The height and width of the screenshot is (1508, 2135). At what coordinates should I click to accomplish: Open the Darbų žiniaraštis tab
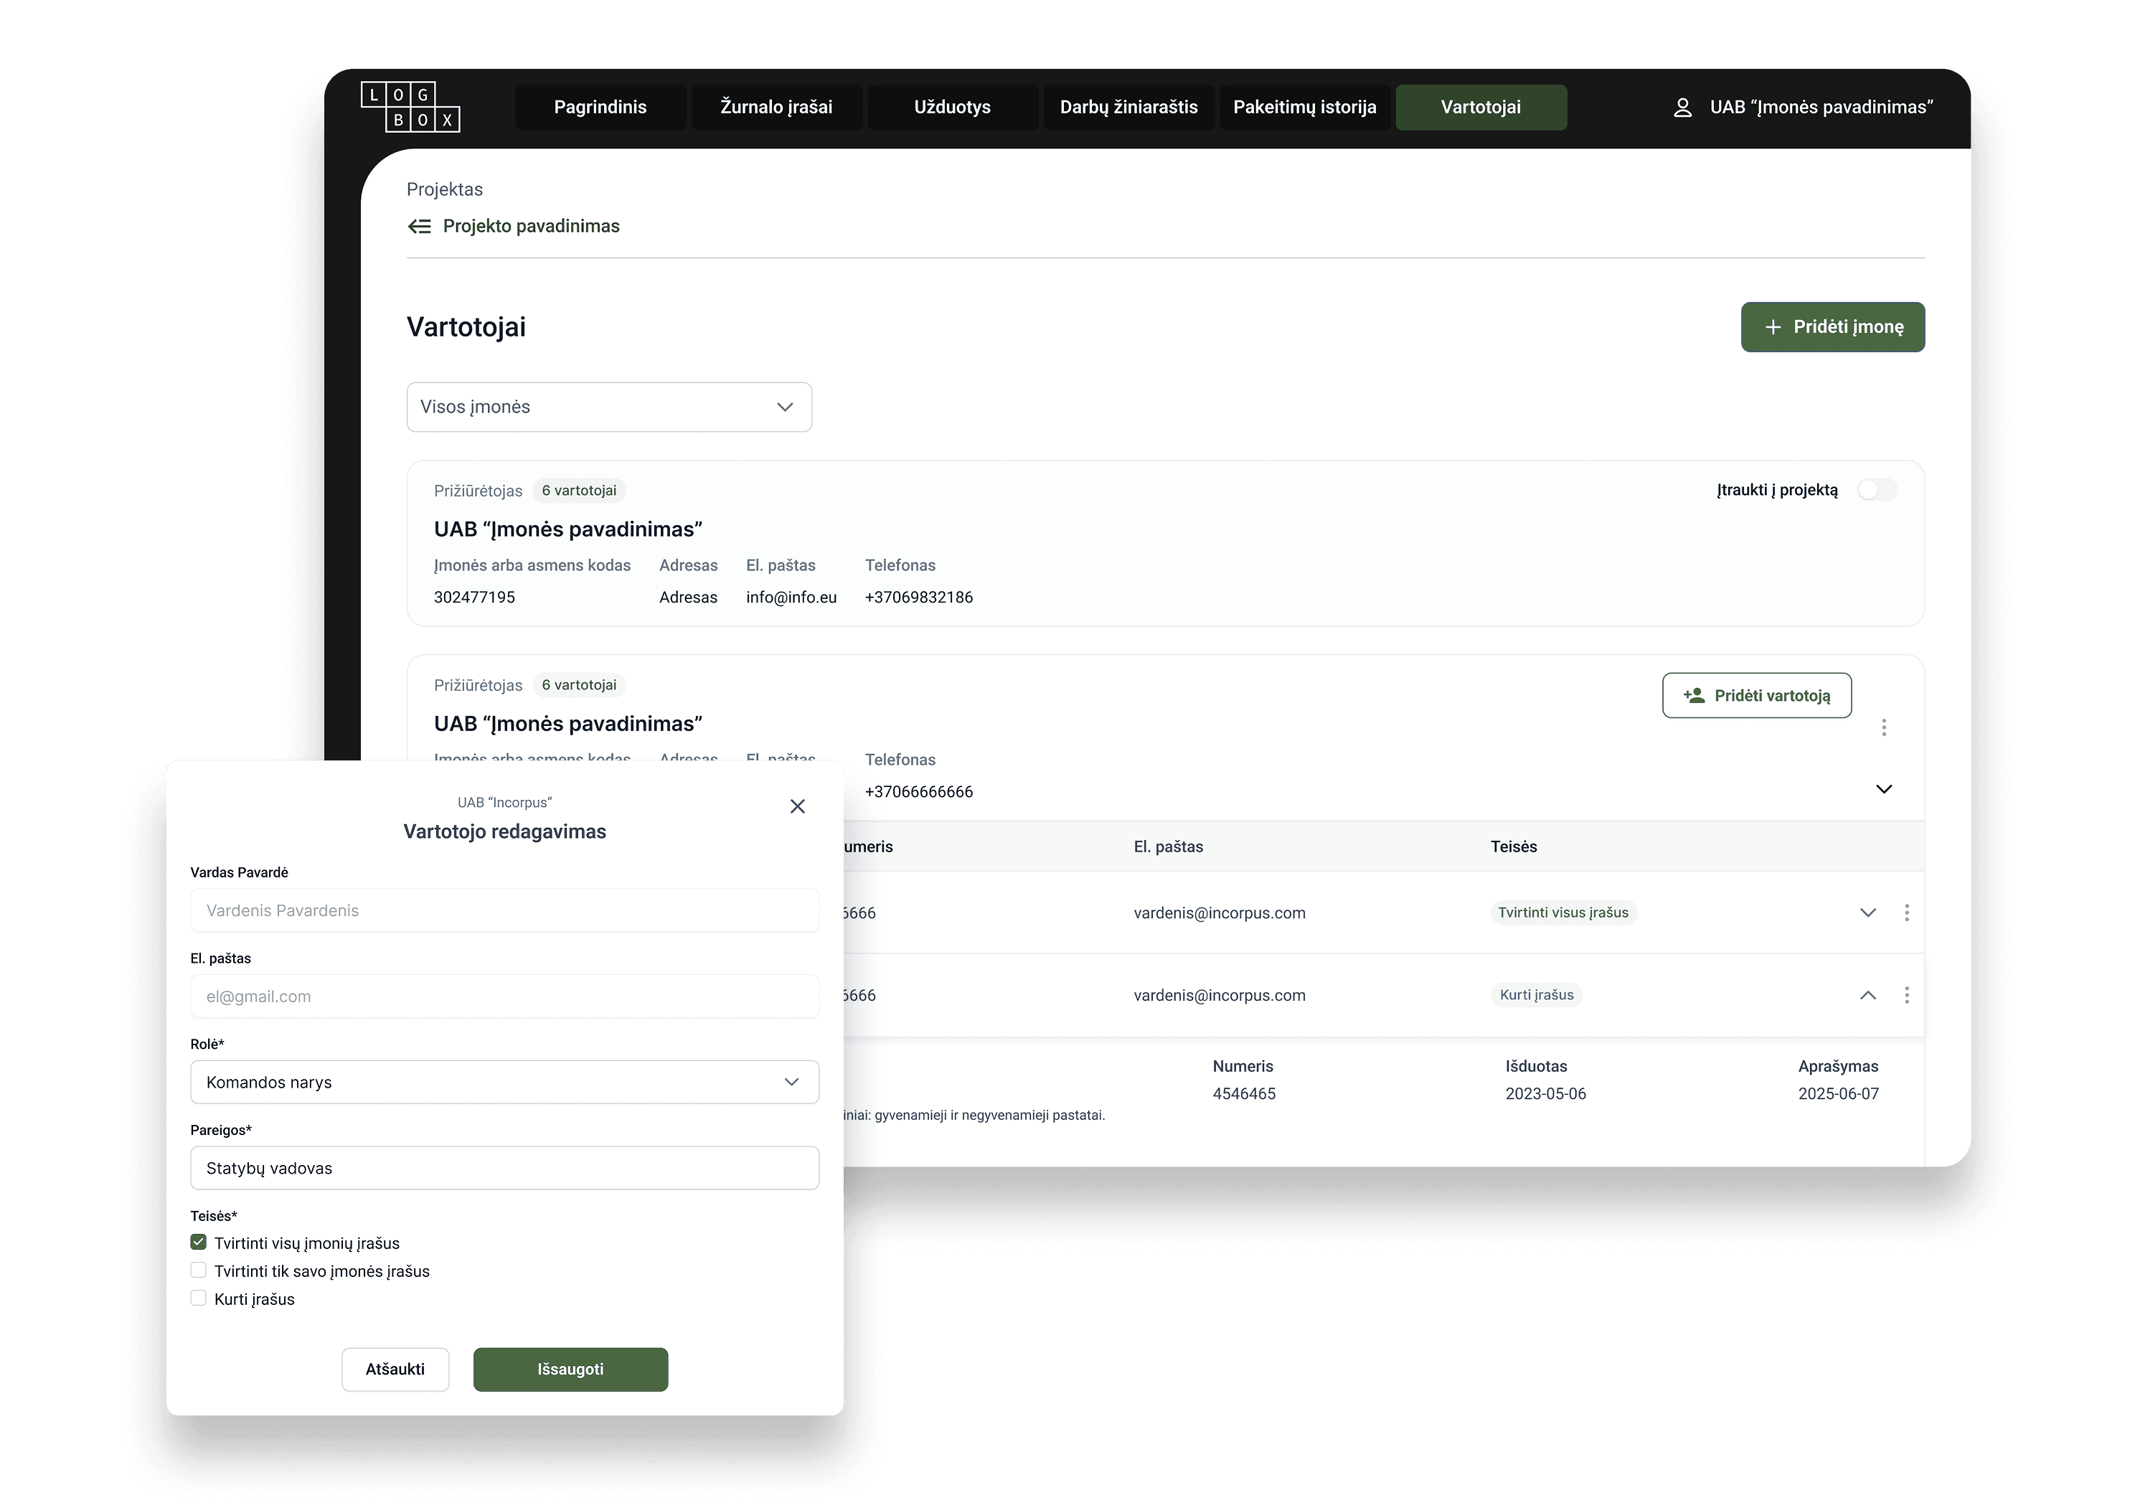tap(1128, 107)
